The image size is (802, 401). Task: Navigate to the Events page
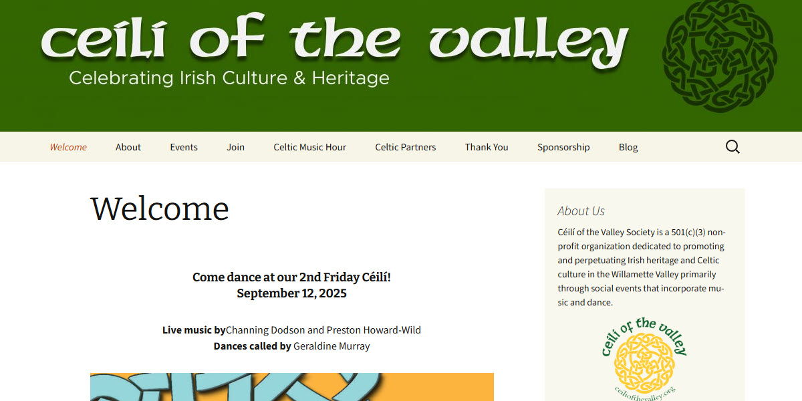tap(184, 146)
